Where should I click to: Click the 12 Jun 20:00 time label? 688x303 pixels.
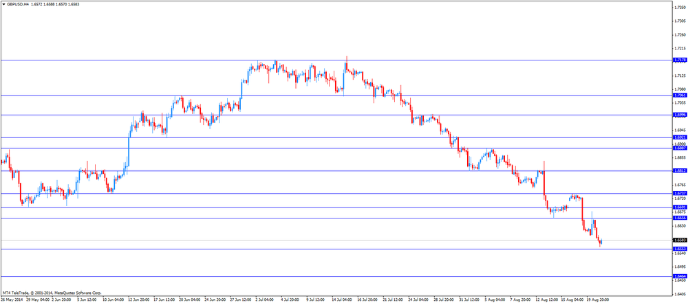click(x=140, y=300)
